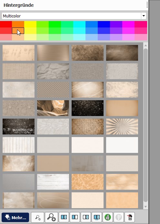The image size is (160, 224).
Task: Click the greyed thumbs-down icon
Action: pos(119,217)
